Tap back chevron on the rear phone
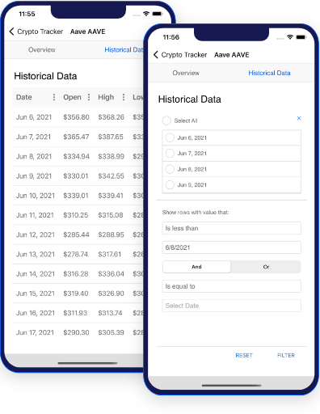Image resolution: width=320 pixels, height=414 pixels. pyautogui.click(x=11, y=32)
